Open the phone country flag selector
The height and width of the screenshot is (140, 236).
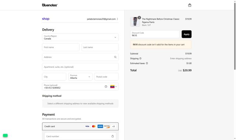click(x=113, y=87)
